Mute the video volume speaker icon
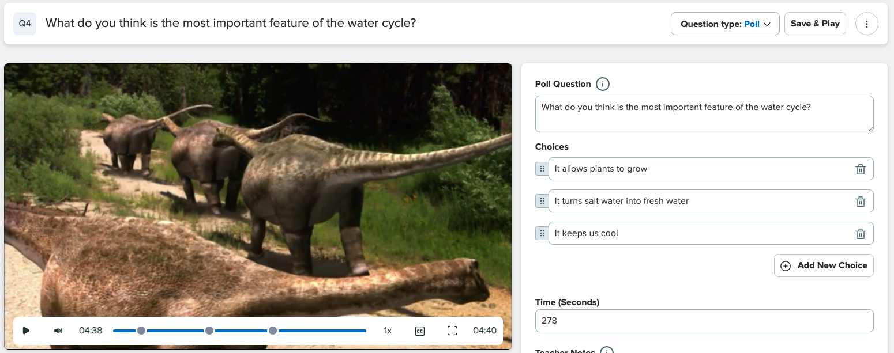This screenshot has height=353, width=894. click(x=58, y=331)
